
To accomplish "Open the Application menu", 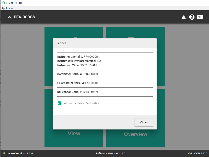I will coord(8,8).
